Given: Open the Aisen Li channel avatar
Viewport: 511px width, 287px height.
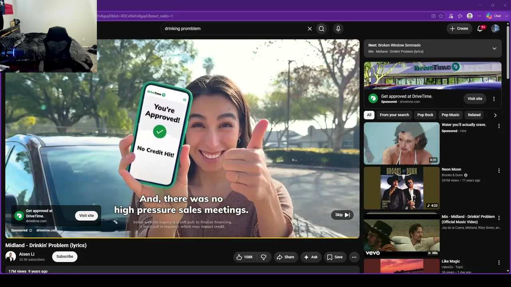Looking at the screenshot, I should point(11,257).
